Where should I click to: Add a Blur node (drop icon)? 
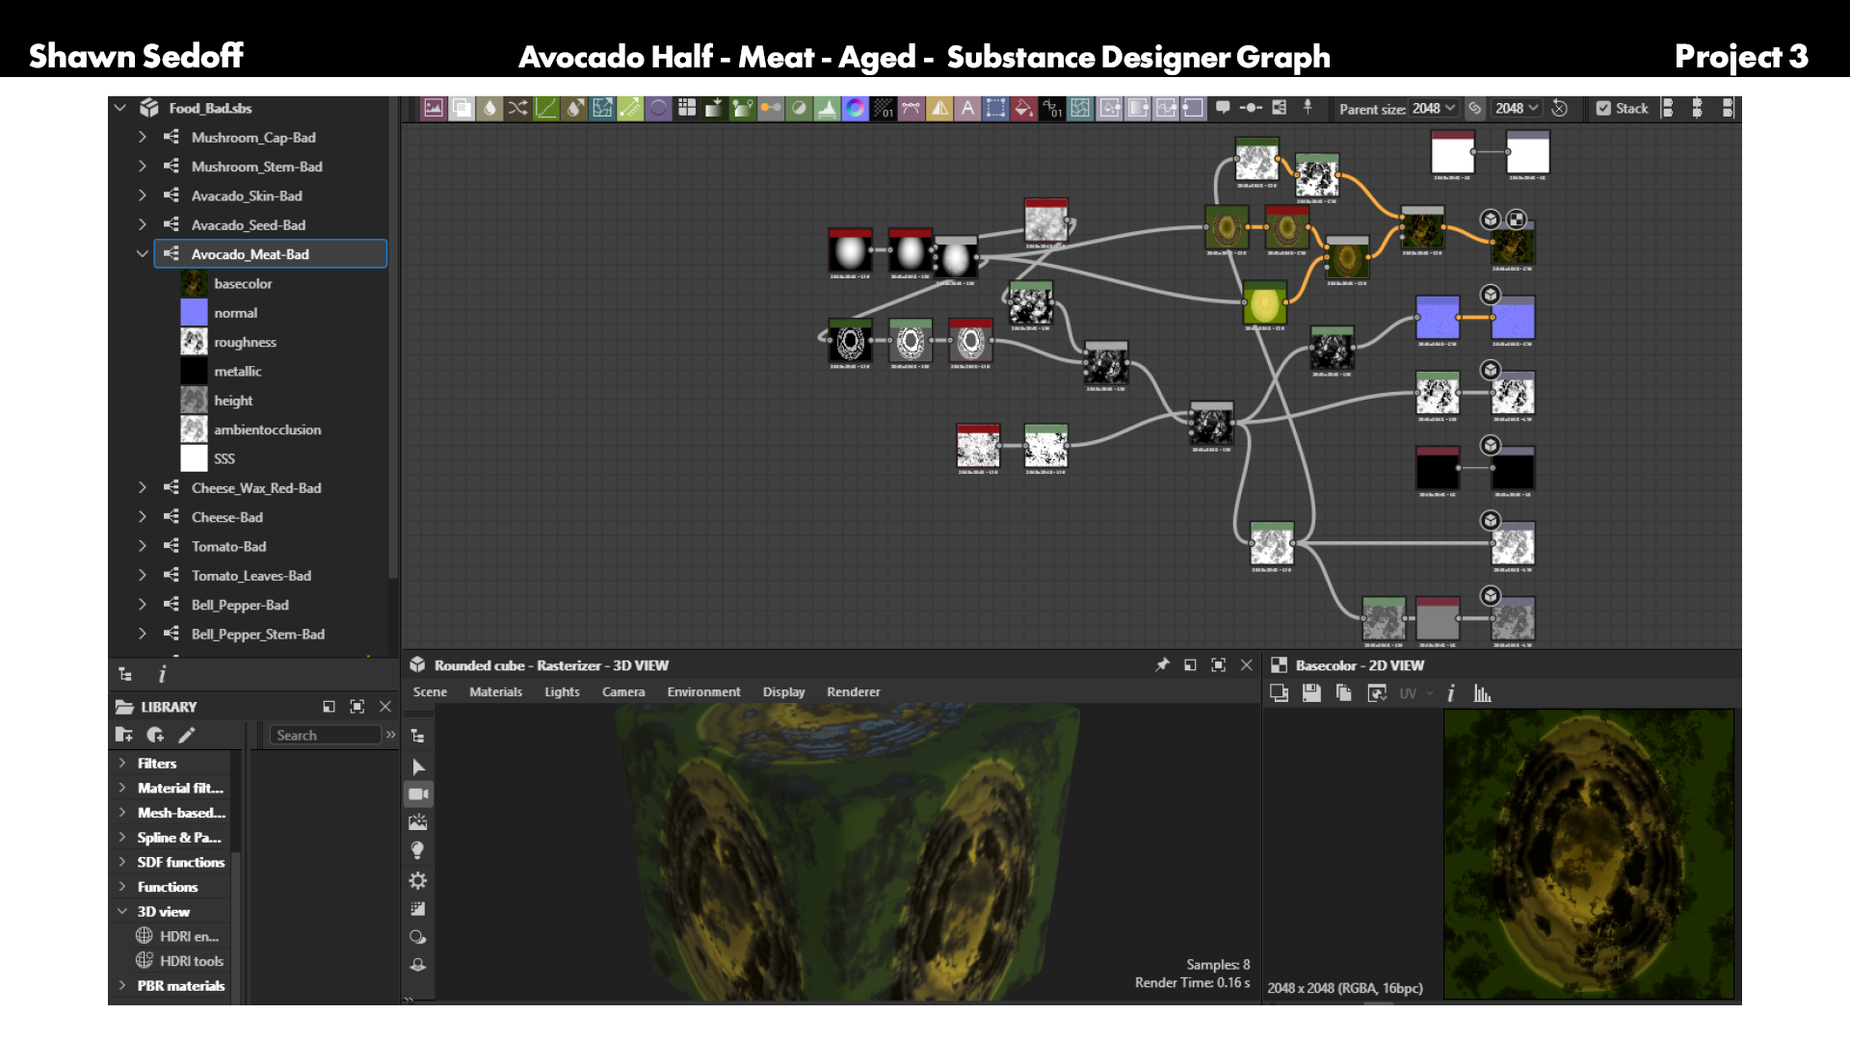[489, 108]
